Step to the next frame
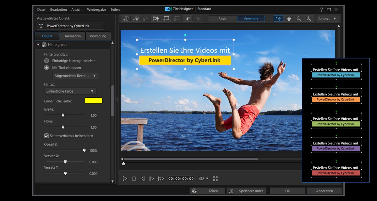 (x=152, y=178)
